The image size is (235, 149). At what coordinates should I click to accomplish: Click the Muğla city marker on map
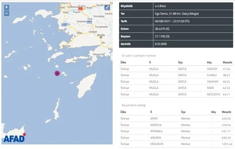click(101, 37)
